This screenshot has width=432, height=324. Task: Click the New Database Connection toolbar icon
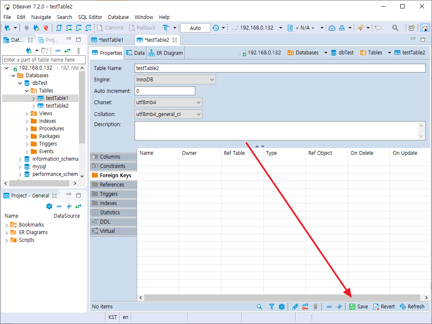coord(8,28)
